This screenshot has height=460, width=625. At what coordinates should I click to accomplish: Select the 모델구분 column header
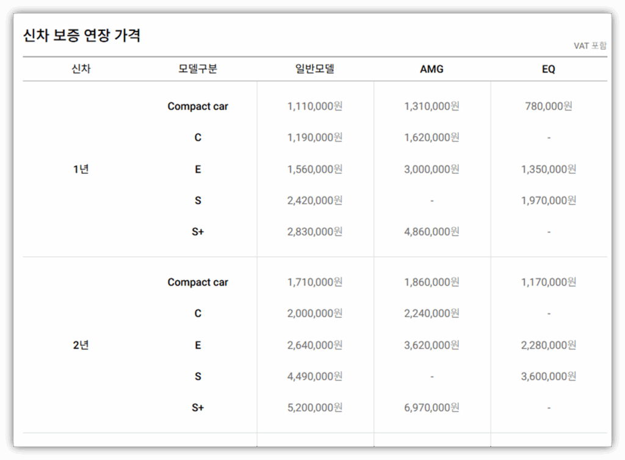tap(198, 69)
